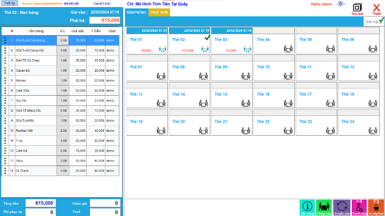Click quantity cell of Redbull Việt
The image size is (385, 216).
click(63, 130)
